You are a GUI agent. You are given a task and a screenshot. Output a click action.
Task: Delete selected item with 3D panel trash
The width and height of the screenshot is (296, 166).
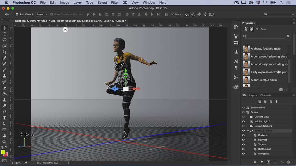pyautogui.click(x=289, y=162)
